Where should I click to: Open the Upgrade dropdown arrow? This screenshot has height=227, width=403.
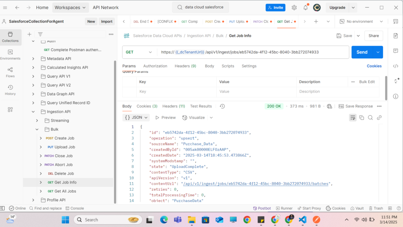(353, 7)
